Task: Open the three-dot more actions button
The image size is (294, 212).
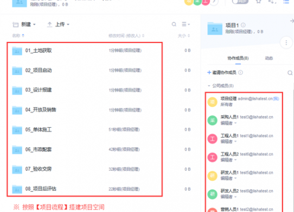Action: coord(286,42)
